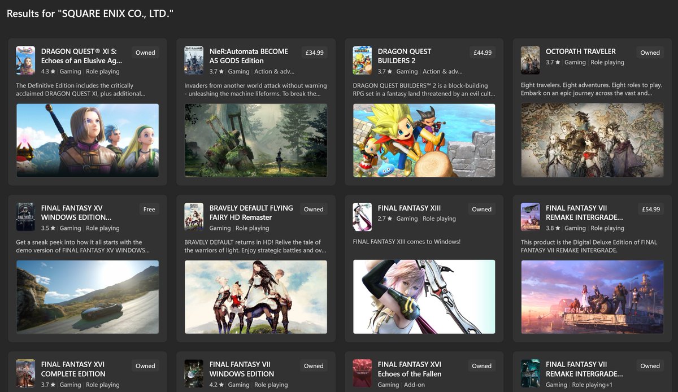Viewport: 678px width, 392px height.
Task: Open FINAL FANTASY XVI COMPLETE EDITION cover icon
Action: [25, 373]
